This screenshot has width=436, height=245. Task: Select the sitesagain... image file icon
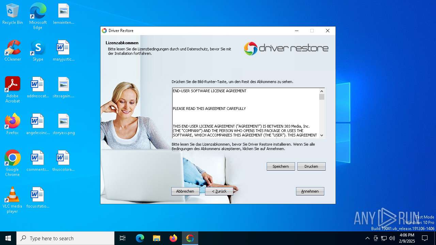[x=63, y=87]
